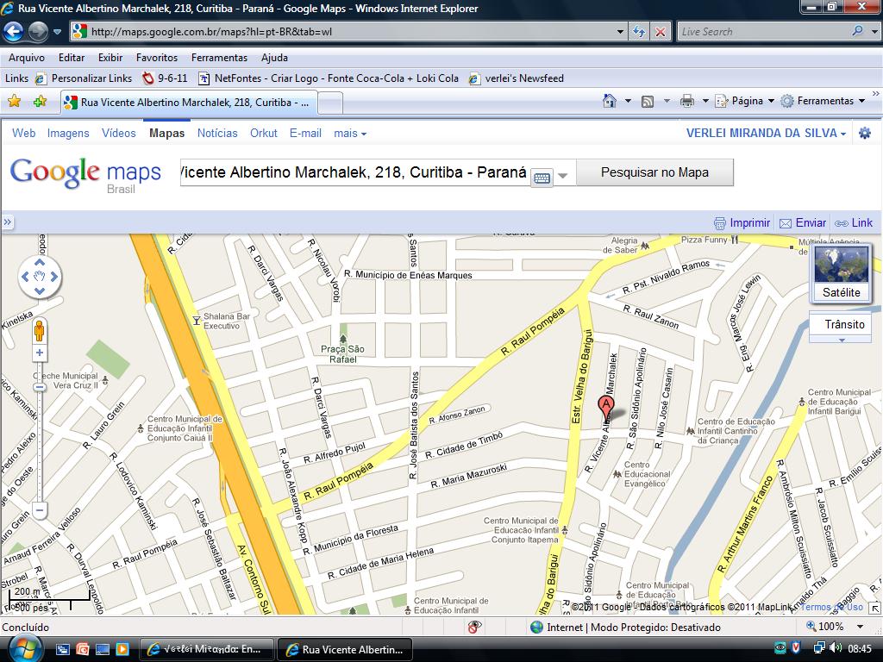Open the verlei's Newsfeed favorite link
This screenshot has width=883, height=662.
[517, 78]
